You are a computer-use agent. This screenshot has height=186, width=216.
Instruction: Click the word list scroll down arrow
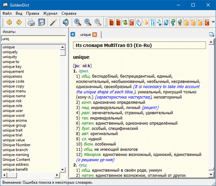tap(63, 169)
